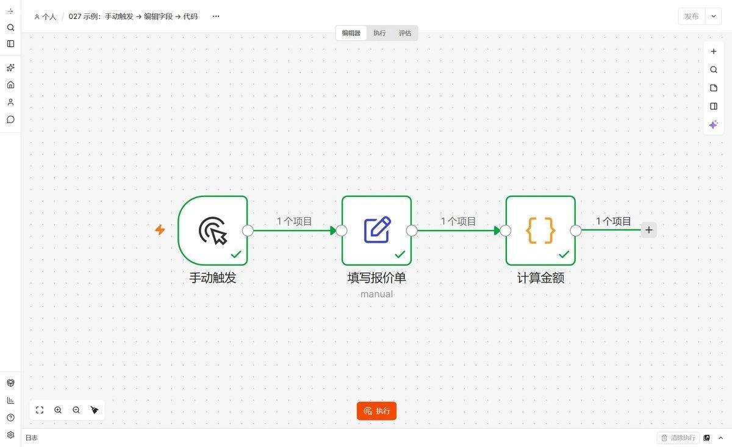Open the personal user icon in sidebar
Image resolution: width=732 pixels, height=447 pixels.
click(10, 102)
